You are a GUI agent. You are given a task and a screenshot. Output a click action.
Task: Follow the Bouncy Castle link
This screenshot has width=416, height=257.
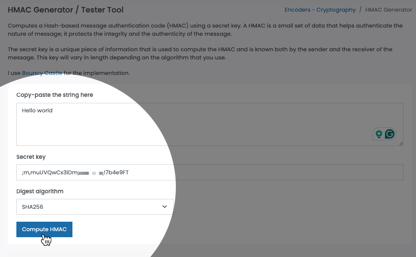pos(42,73)
